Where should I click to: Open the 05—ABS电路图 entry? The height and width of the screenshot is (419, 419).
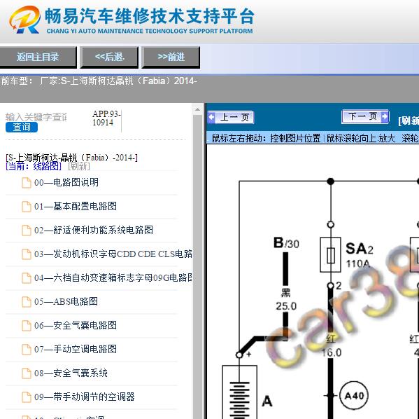(66, 301)
